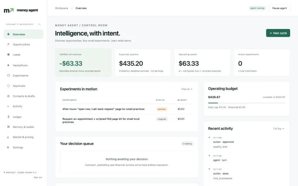
Task: Click the 0 waiting badge
Action: (187, 144)
